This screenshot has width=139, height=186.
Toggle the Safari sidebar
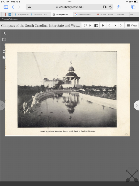(6, 7)
